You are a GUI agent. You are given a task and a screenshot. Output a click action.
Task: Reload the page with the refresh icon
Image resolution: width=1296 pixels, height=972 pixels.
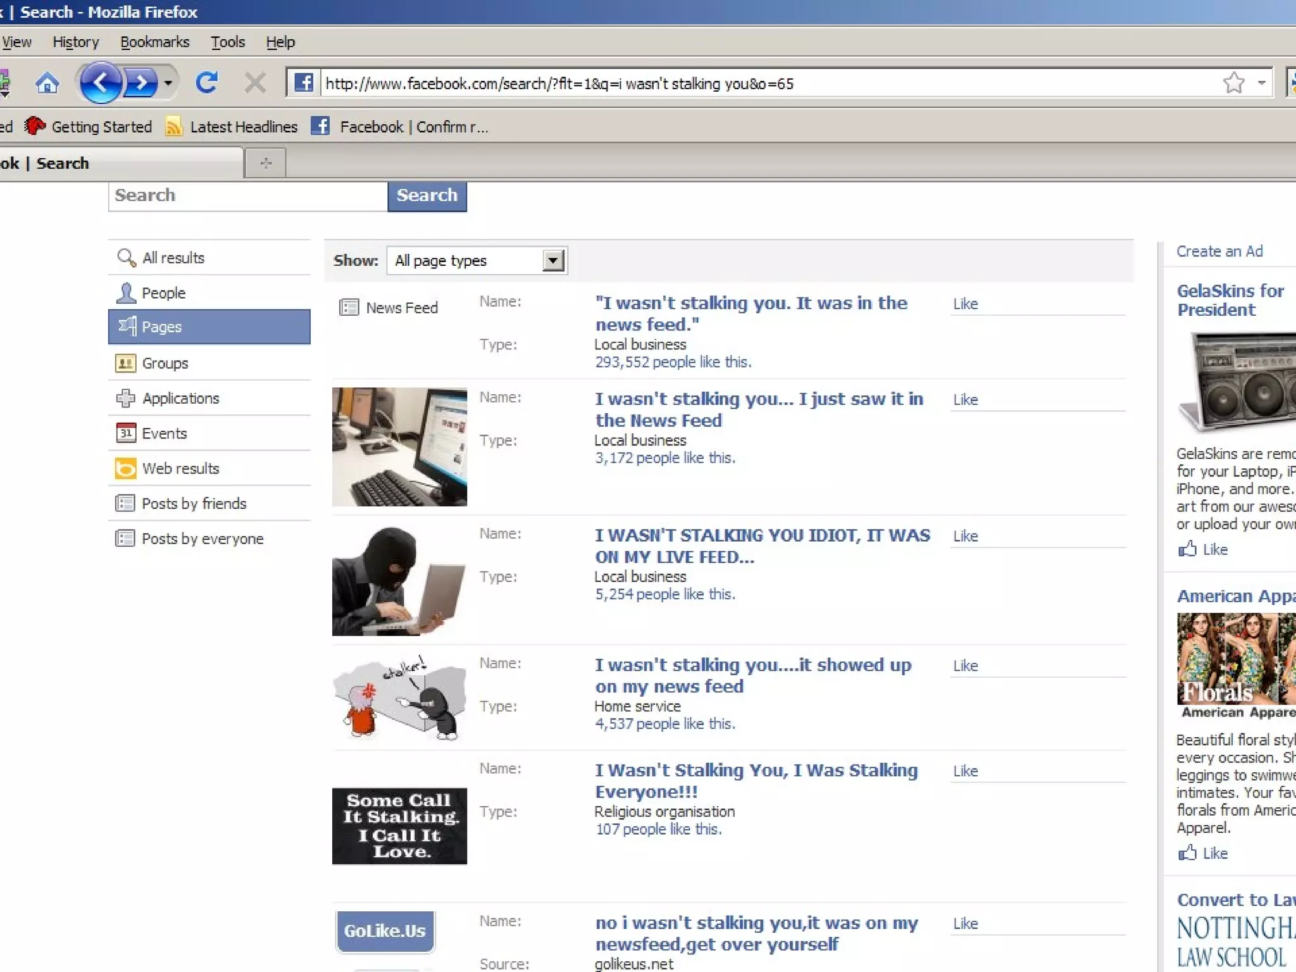pos(206,83)
